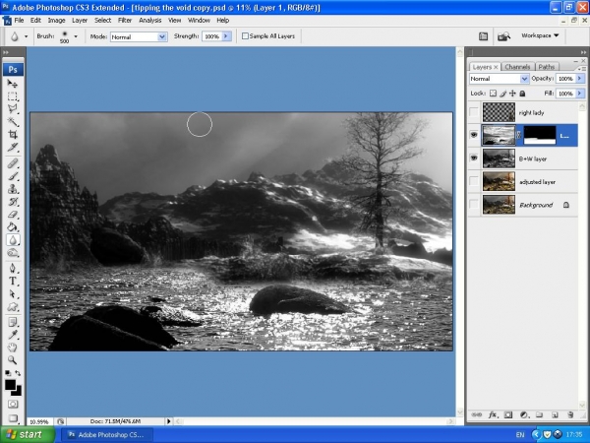This screenshot has width=590, height=443.
Task: Select the Path Selection tool
Action: pyautogui.click(x=13, y=293)
